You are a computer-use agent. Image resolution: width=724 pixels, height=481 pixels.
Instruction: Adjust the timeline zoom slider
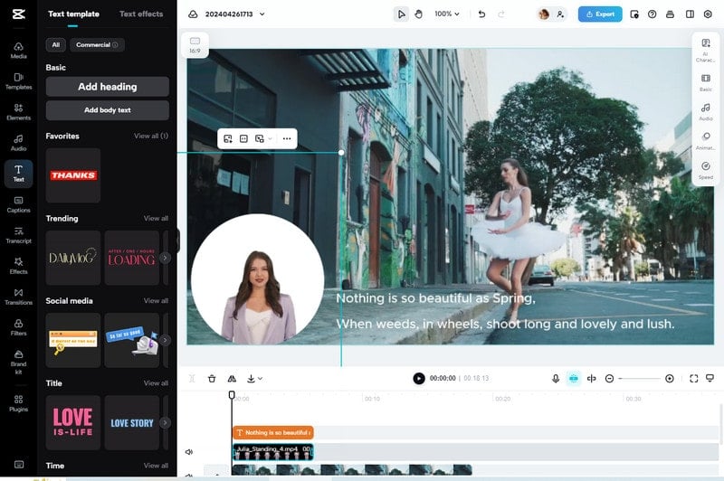tap(639, 379)
